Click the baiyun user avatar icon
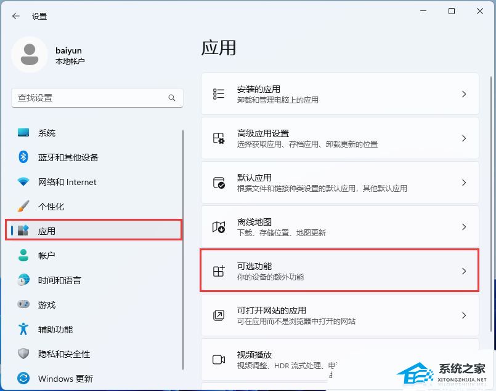This screenshot has width=496, height=391. (x=29, y=55)
